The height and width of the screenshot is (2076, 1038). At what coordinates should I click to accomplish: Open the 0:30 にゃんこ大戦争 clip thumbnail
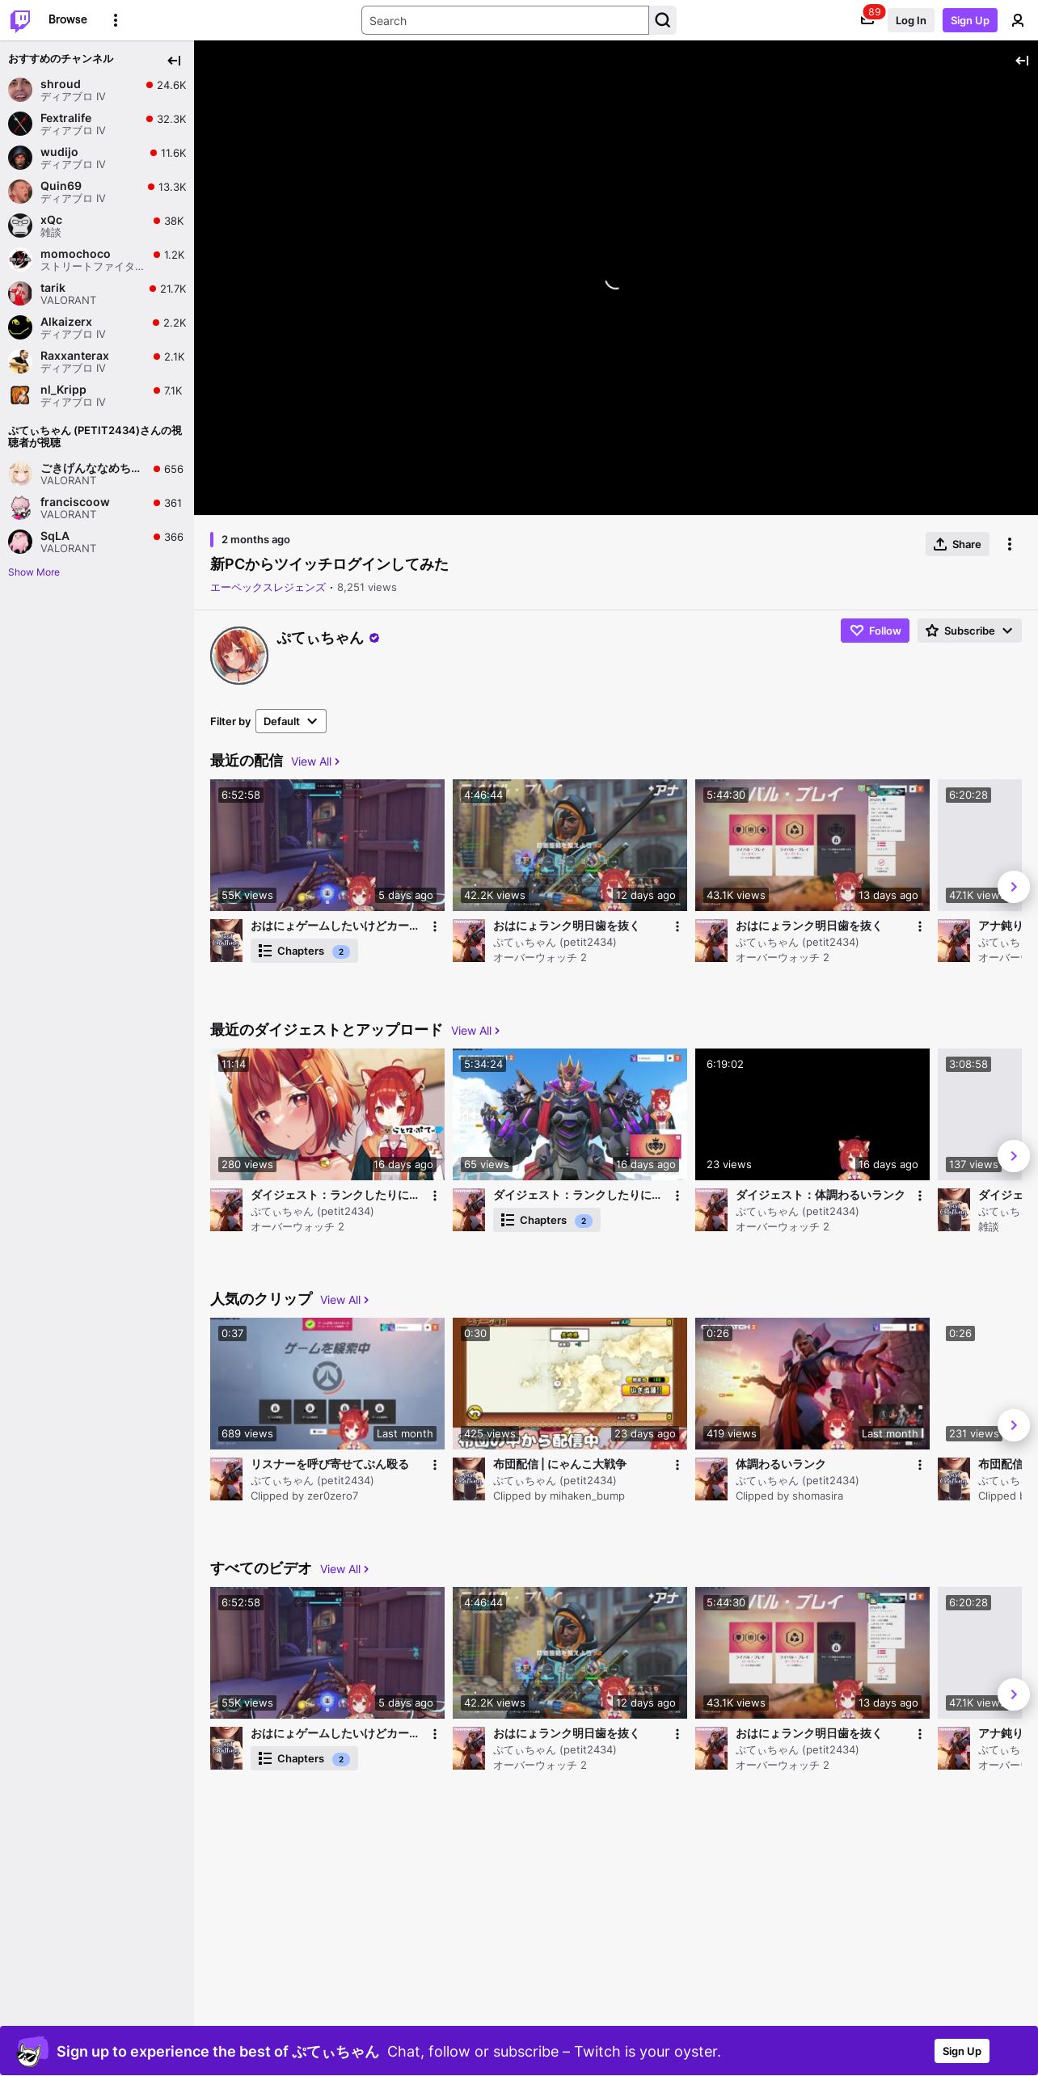click(x=570, y=1383)
